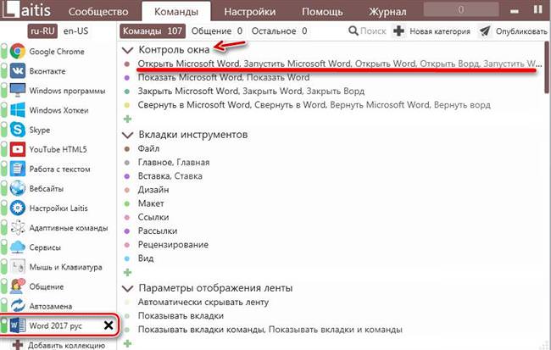Viewport: 551px width, 350px height.
Task: Click the command list vertical scrollbar
Action: [x=547, y=67]
